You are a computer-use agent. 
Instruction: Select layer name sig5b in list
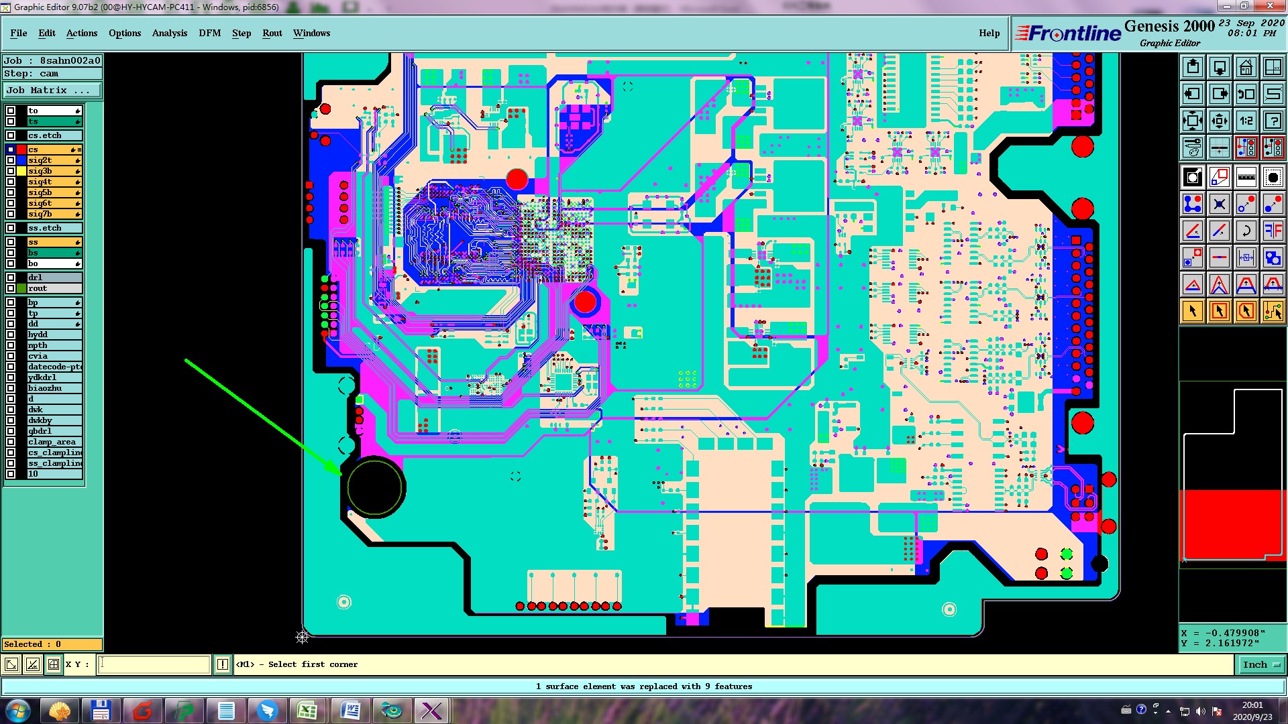click(54, 192)
